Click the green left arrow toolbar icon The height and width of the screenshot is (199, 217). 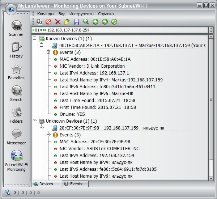95,22
